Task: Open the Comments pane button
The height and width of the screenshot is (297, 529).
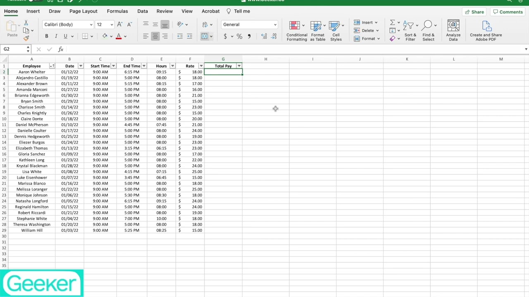Action: coord(508,12)
